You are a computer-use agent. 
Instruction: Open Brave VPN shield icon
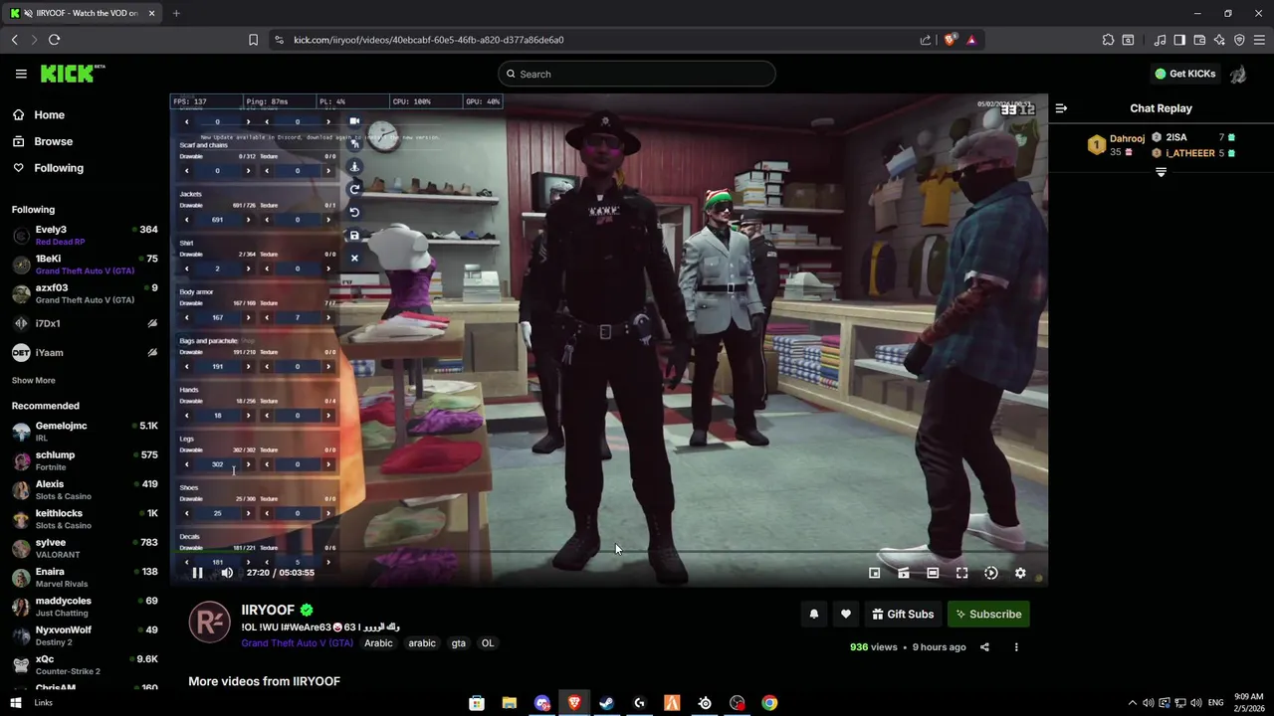click(1239, 40)
